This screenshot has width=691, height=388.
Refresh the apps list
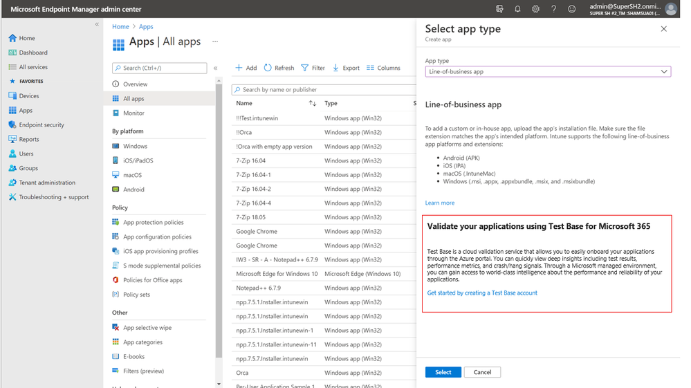coord(279,68)
